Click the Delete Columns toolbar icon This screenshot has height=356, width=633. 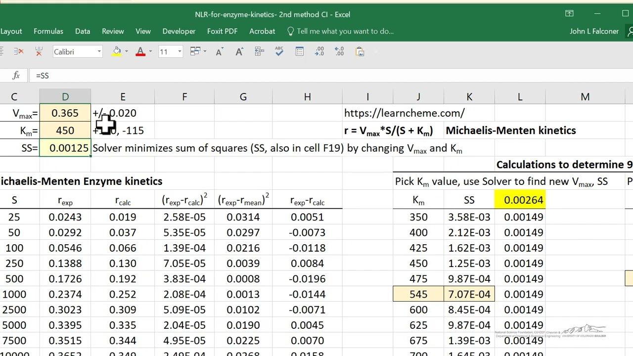[x=39, y=51]
